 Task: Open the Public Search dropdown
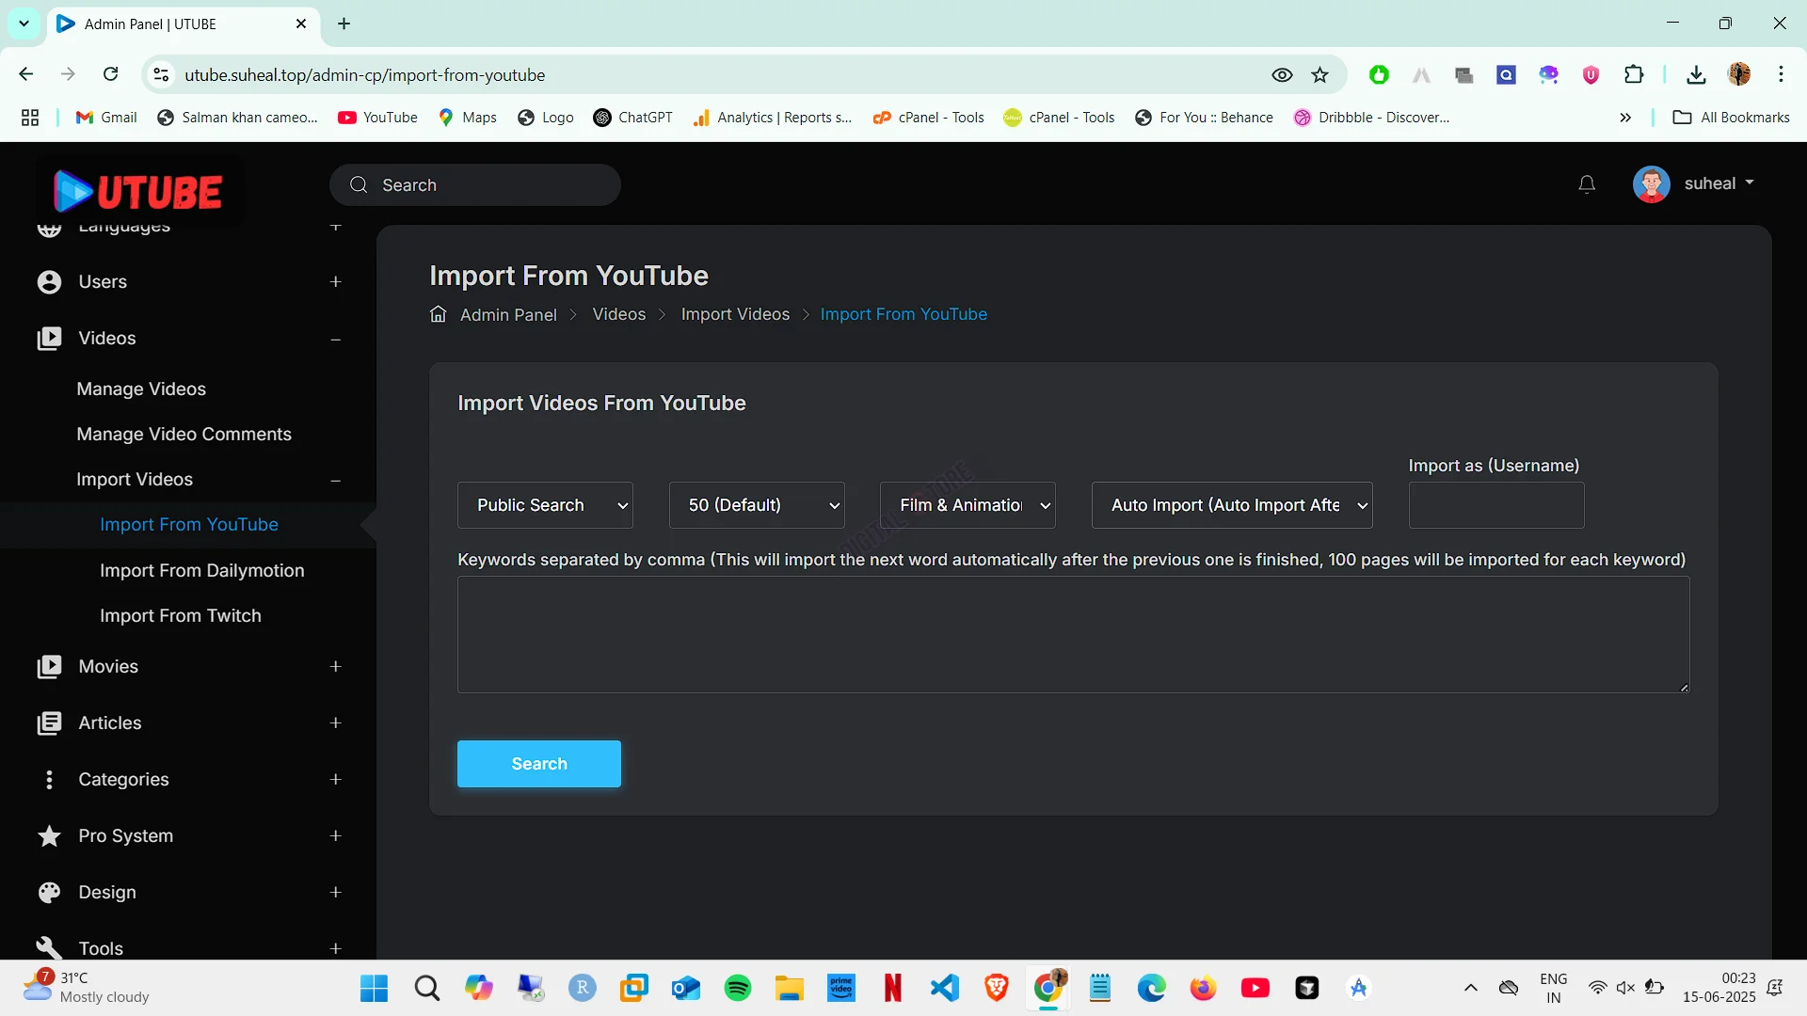point(545,505)
